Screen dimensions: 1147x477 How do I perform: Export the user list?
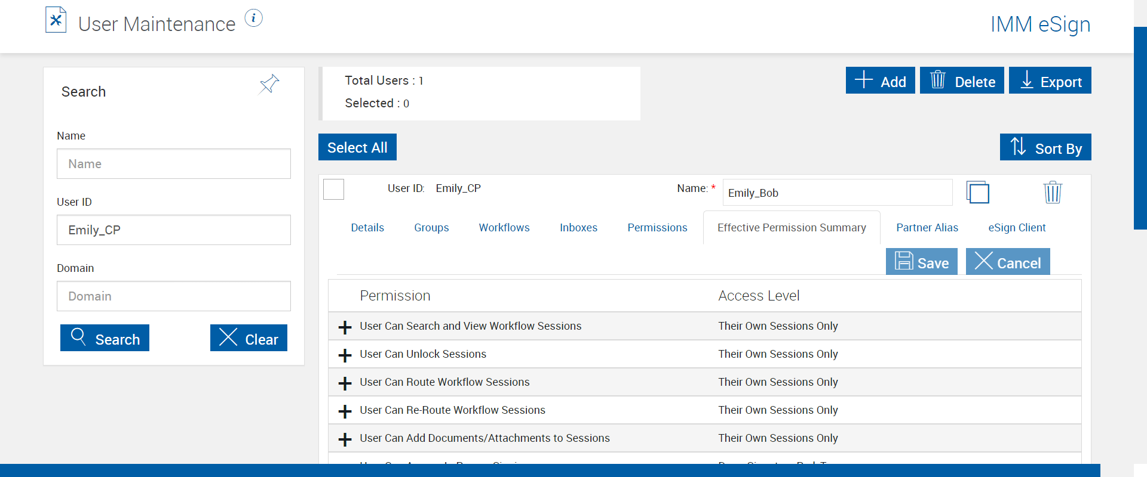[x=1050, y=80]
